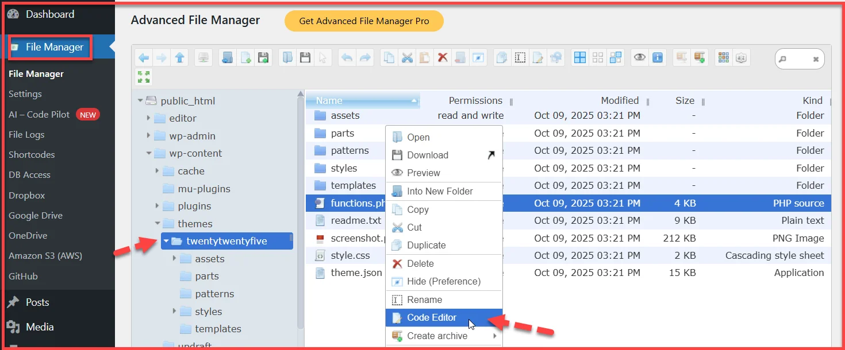Expand the styles folder under twentytwentyfive
Image resolution: width=845 pixels, height=350 pixels.
tap(175, 311)
